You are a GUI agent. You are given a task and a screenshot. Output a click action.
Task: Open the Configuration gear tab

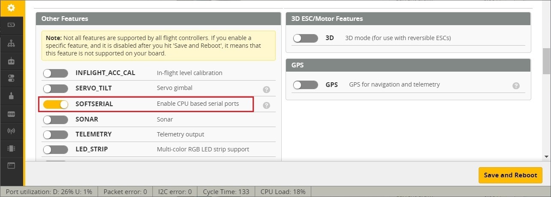tap(11, 8)
